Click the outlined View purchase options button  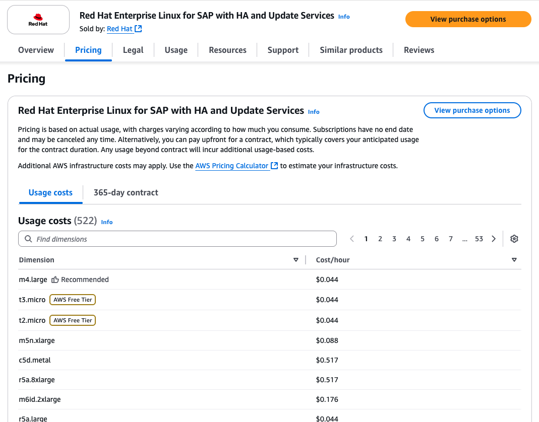pyautogui.click(x=472, y=110)
